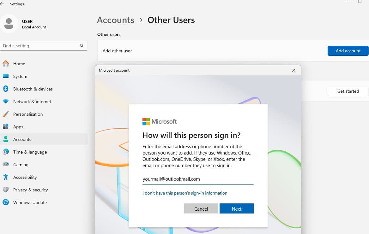This screenshot has width=369, height=234.
Task: Cancel the Microsoft account dialog
Action: point(201,209)
